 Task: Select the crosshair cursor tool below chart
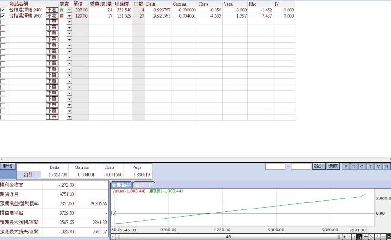click(x=366, y=237)
